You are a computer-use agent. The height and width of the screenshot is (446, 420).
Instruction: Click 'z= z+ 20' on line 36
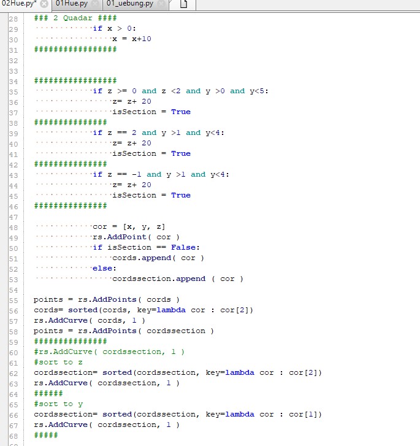(x=132, y=102)
